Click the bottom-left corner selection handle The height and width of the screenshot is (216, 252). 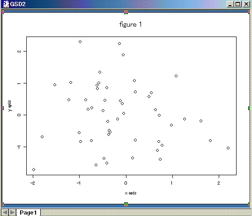click(x=2, y=204)
